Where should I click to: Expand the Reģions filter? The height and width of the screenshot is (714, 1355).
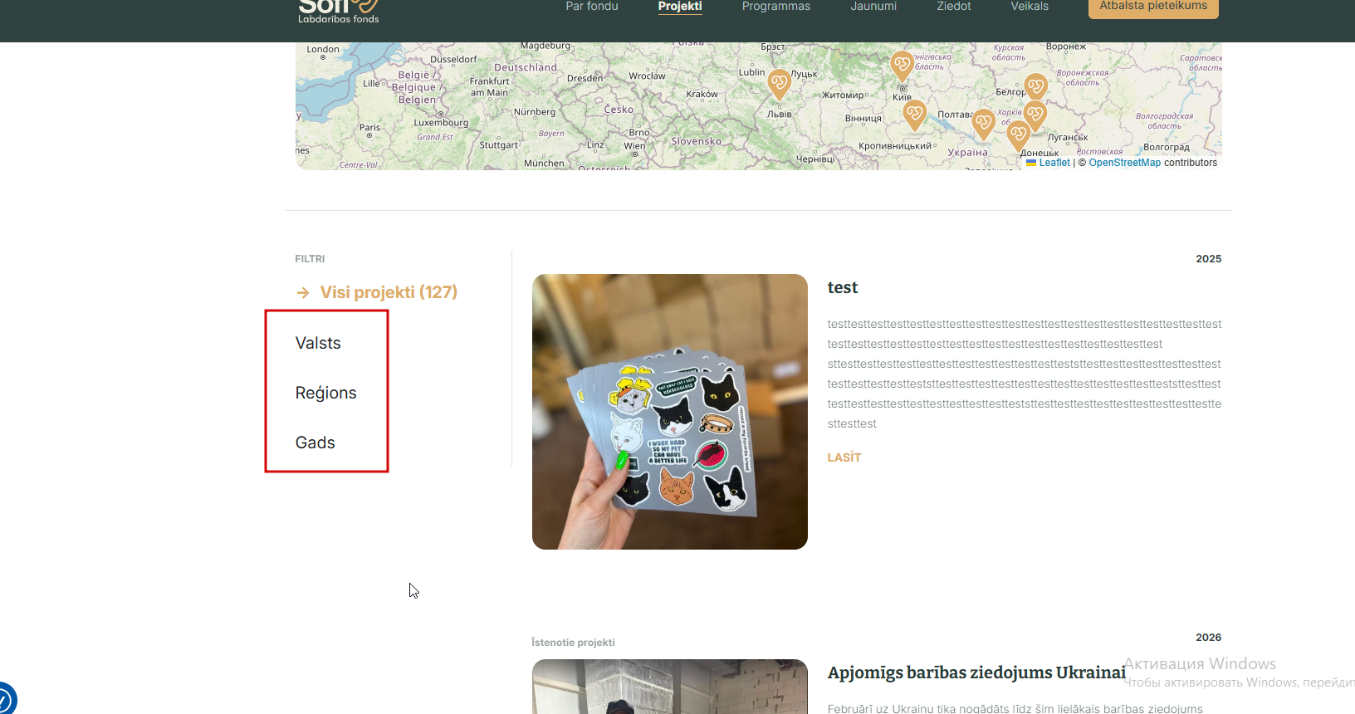point(325,393)
